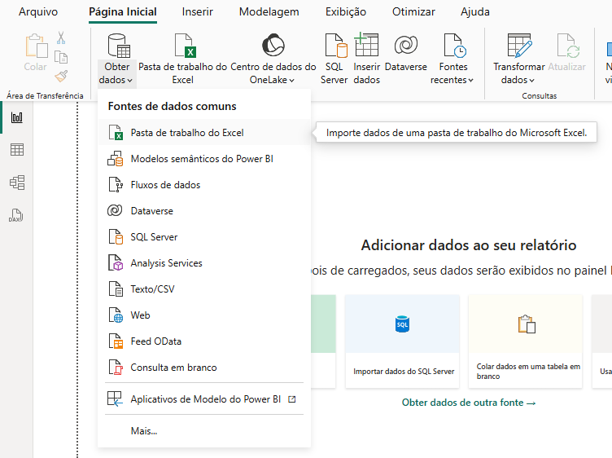Click the clipboard icon on paste-data card

click(x=527, y=324)
